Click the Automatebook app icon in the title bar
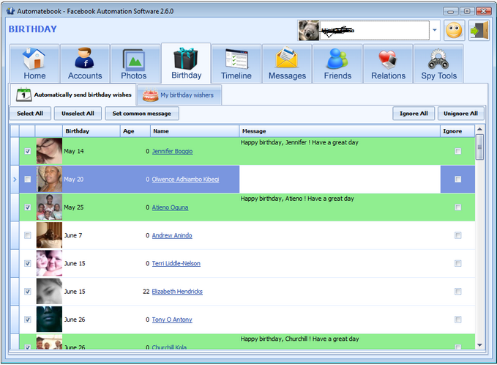The image size is (497, 365). [x=10, y=11]
